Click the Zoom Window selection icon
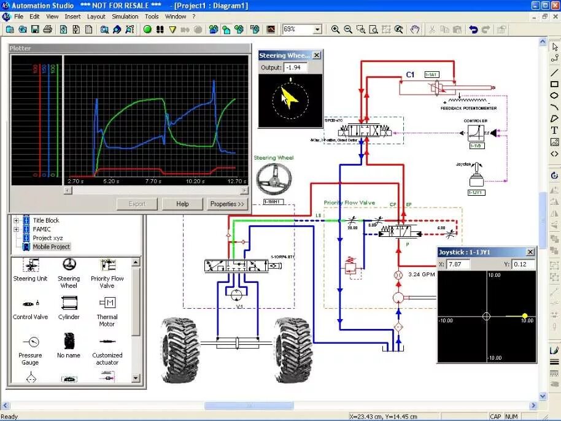Image resolution: width=561 pixels, height=421 pixels. pyautogui.click(x=361, y=29)
